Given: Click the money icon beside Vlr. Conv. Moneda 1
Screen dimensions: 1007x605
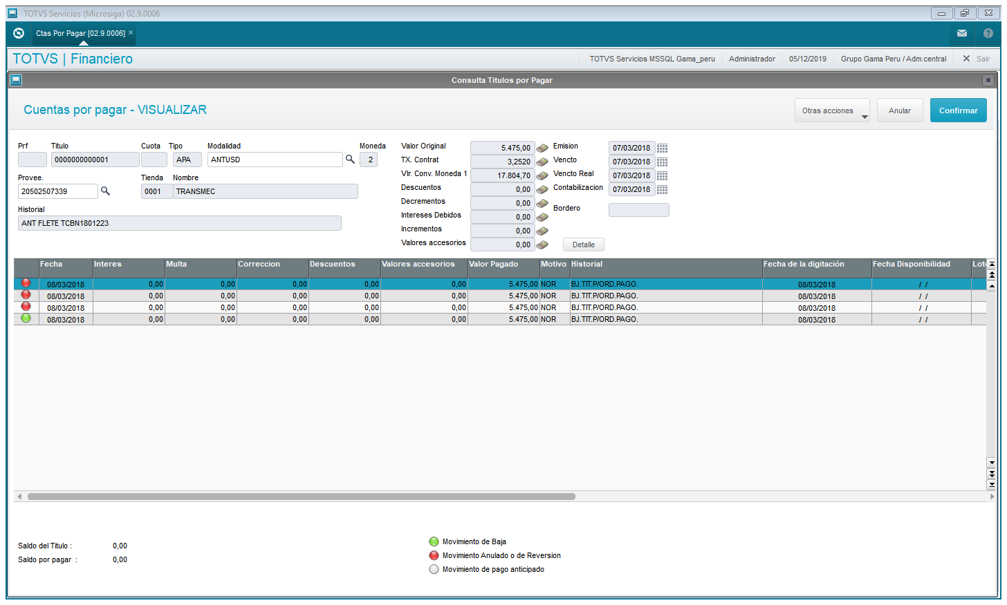Looking at the screenshot, I should pos(542,175).
